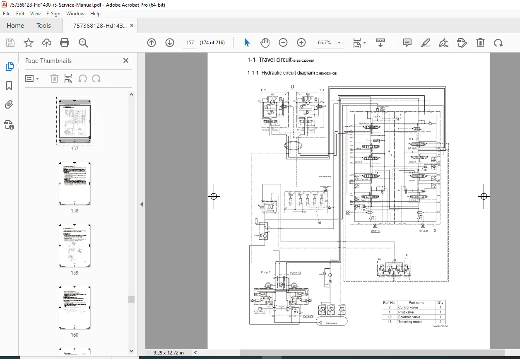Select page 159 thumbnail
Viewport: 520px width, 359px height.
tap(75, 245)
